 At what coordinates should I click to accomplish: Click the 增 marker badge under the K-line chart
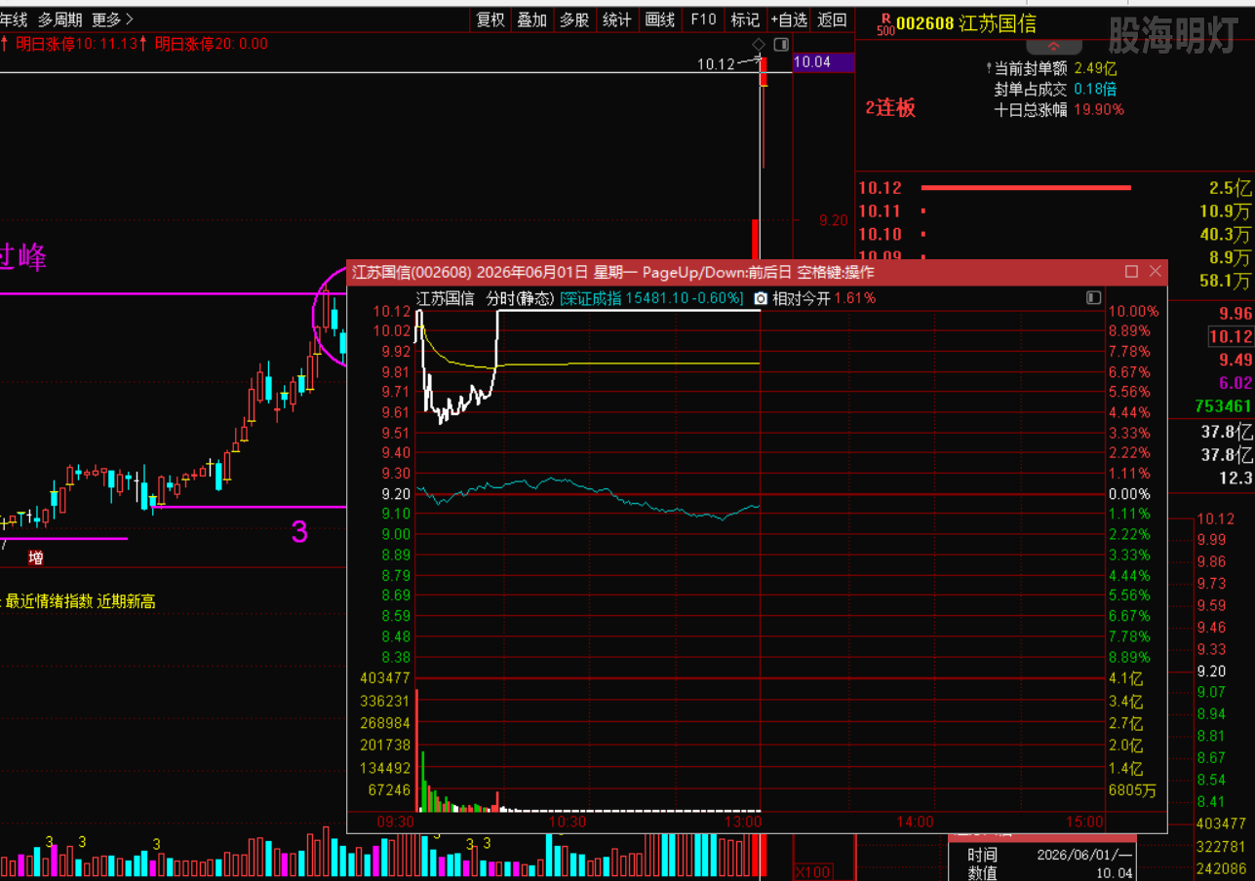[36, 558]
